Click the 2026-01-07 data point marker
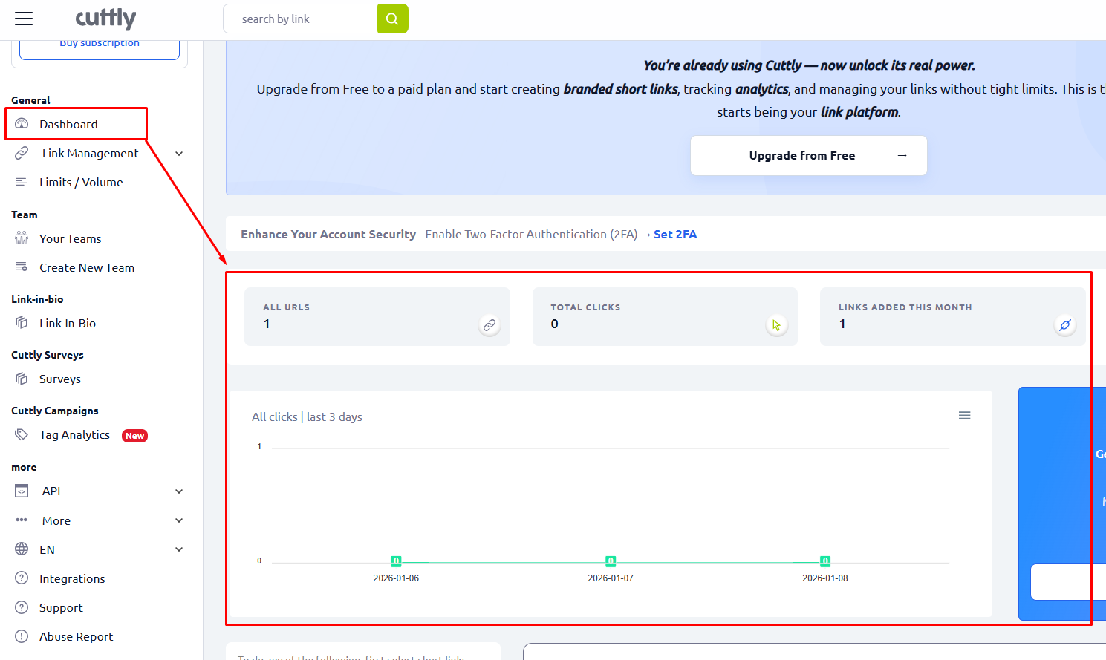The image size is (1106, 660). [x=611, y=561]
